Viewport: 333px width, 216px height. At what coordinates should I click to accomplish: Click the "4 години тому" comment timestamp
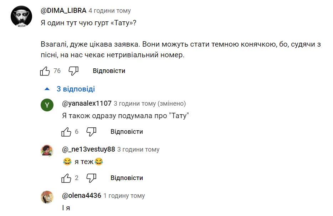[109, 11]
